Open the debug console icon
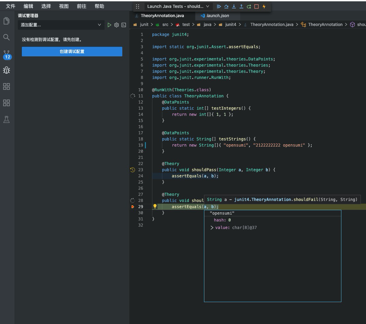Viewport: 366px width, 324px height. [x=124, y=25]
